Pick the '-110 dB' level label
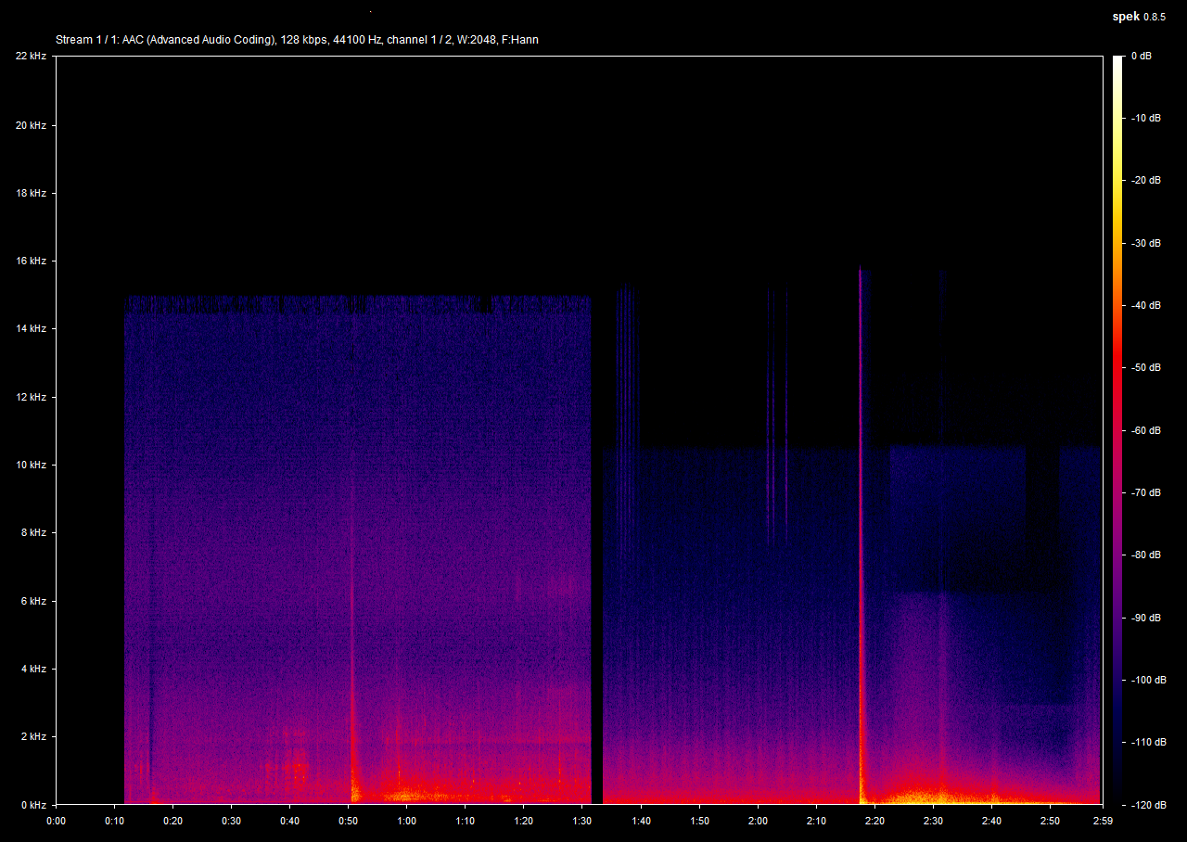The image size is (1187, 842). coord(1147,742)
